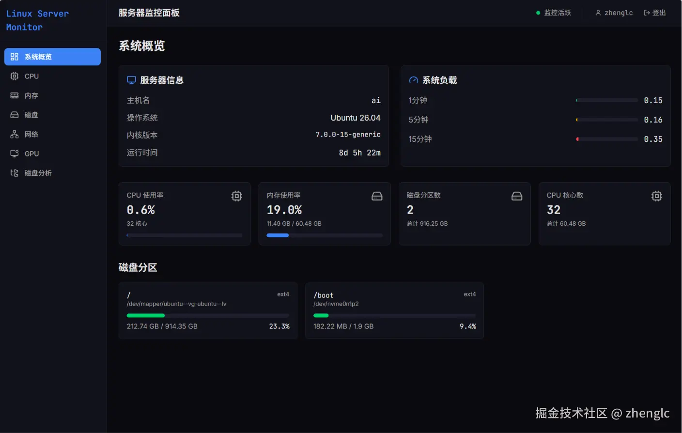Viewport: 682px width, 433px height.
Task: Click the 磁盘分析 folder-tree icon
Action: tap(15, 173)
